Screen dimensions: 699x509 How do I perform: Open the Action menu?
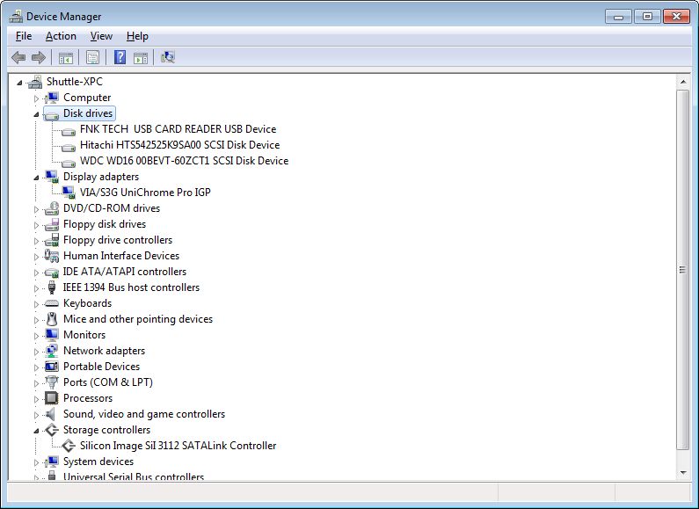pos(61,36)
